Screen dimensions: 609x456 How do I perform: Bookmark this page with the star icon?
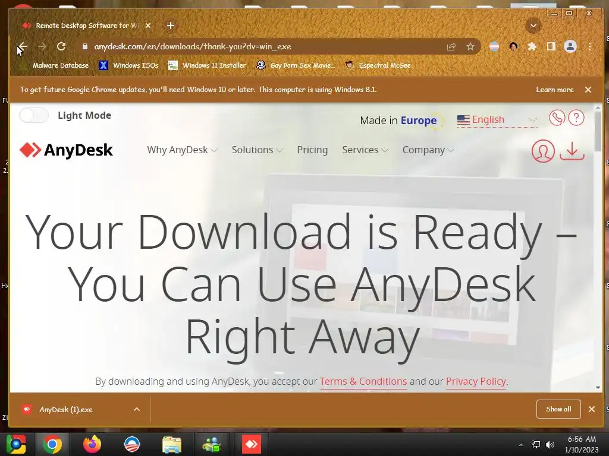click(x=470, y=47)
